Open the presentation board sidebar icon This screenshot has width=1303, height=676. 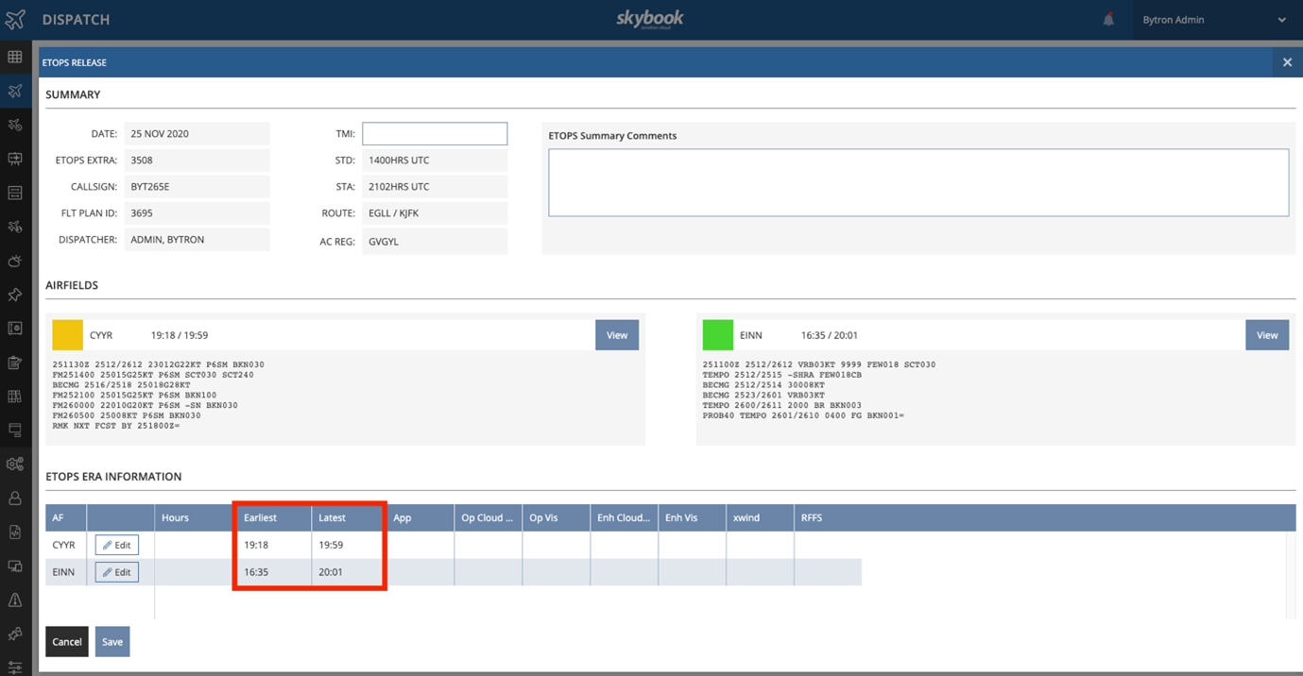click(x=15, y=159)
